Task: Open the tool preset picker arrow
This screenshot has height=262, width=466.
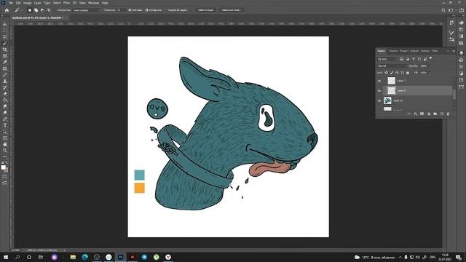Action: (22, 10)
